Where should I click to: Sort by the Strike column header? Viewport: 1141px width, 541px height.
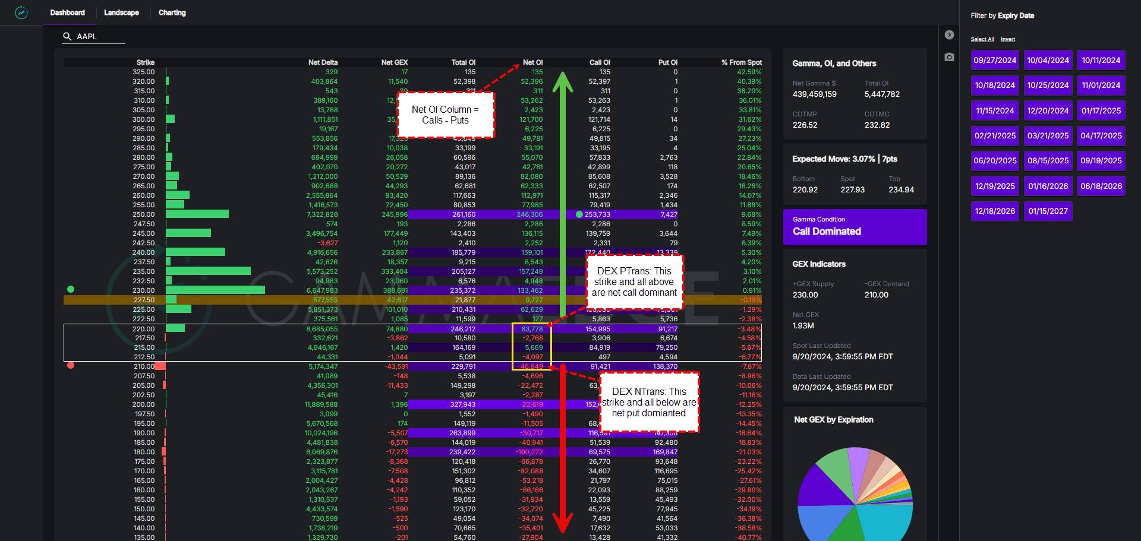coord(145,62)
